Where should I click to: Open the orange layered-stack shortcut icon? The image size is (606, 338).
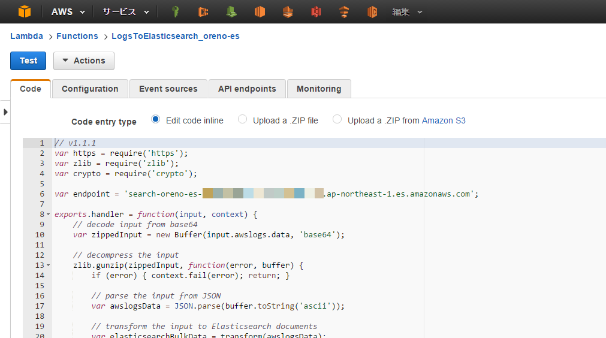coord(288,12)
